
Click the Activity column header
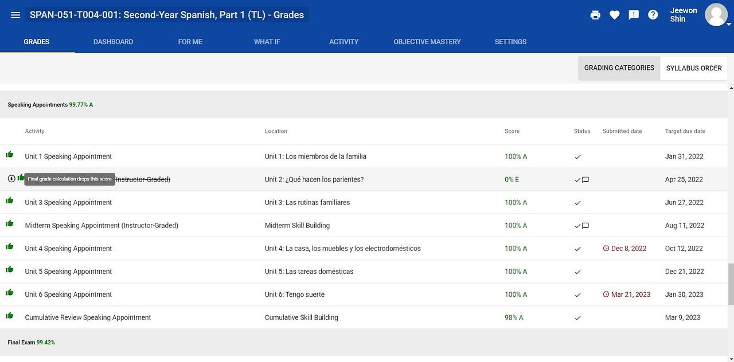34,131
